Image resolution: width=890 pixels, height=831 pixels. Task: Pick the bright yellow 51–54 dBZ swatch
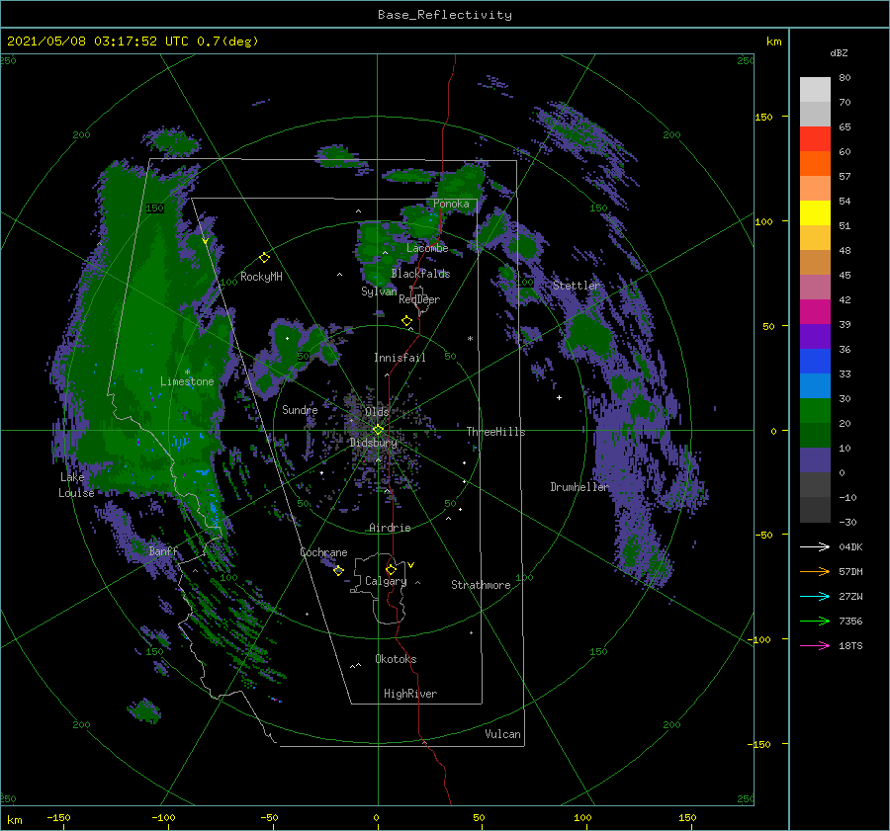coord(815,213)
